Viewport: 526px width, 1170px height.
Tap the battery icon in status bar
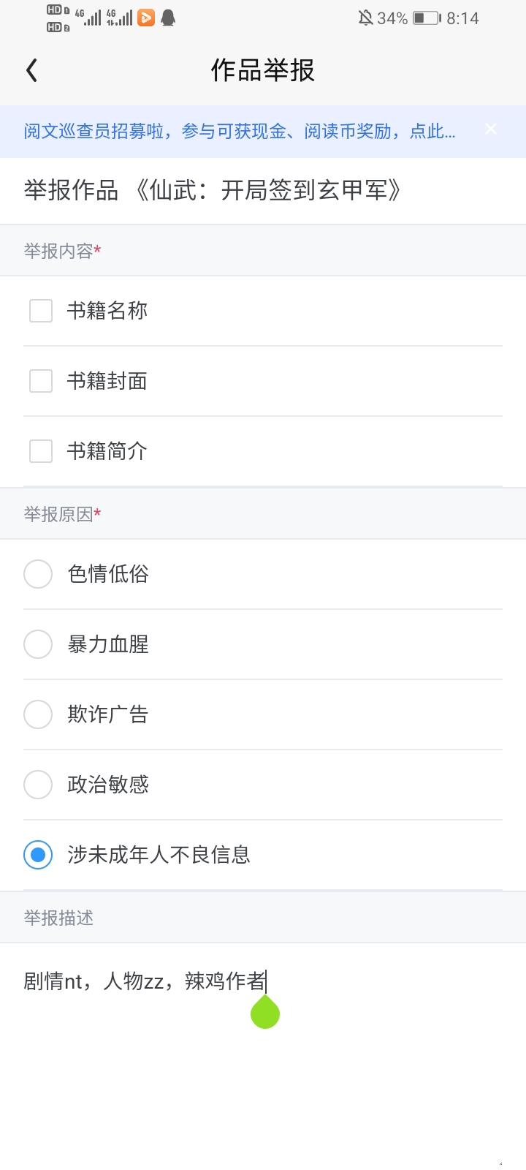427,18
